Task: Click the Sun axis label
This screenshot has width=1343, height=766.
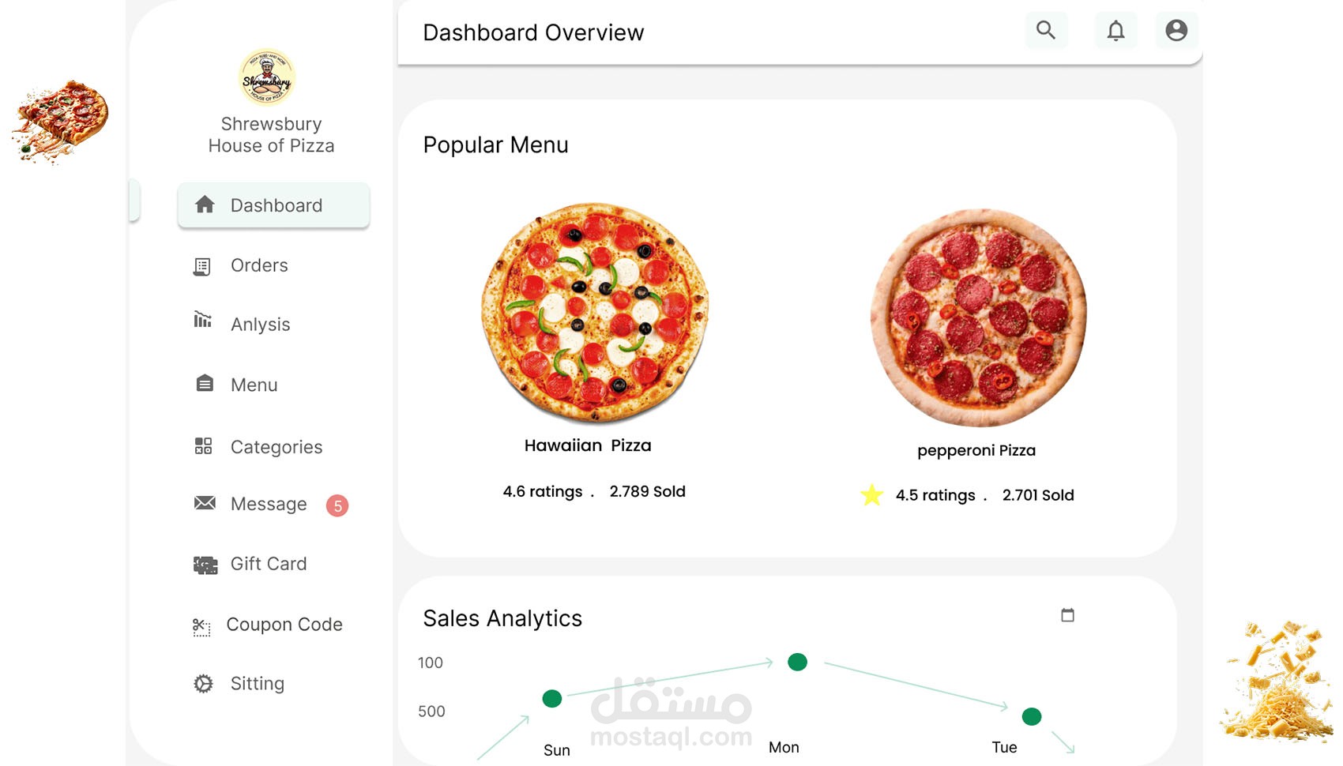Action: (x=557, y=750)
